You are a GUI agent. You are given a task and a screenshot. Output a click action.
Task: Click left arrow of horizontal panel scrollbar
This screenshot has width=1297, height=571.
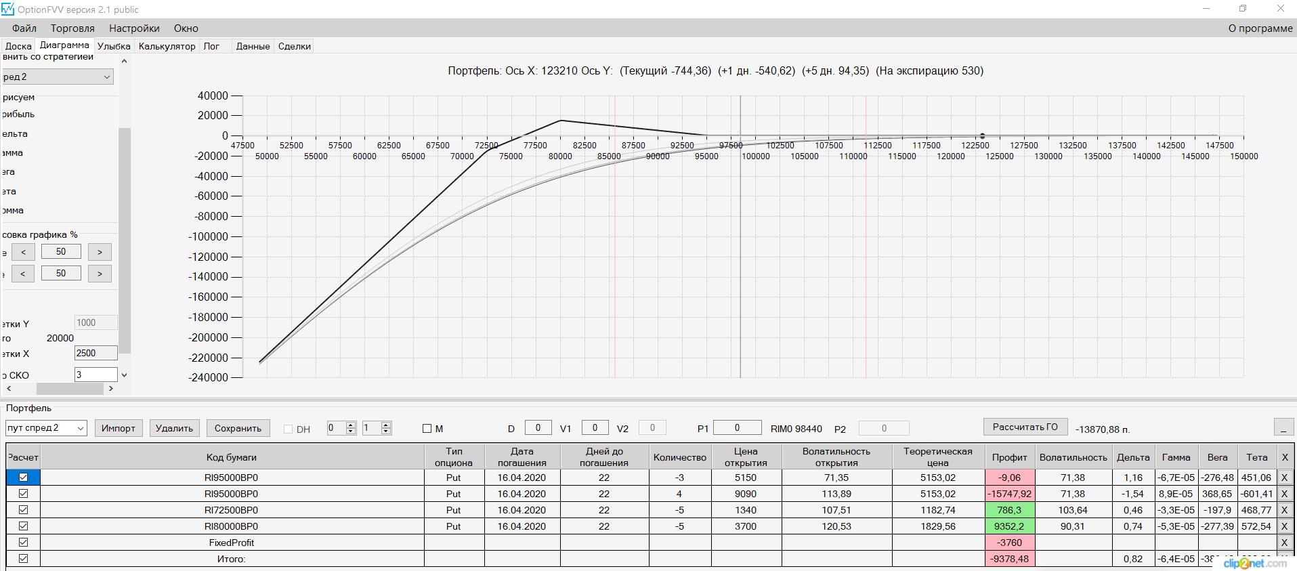(9, 389)
